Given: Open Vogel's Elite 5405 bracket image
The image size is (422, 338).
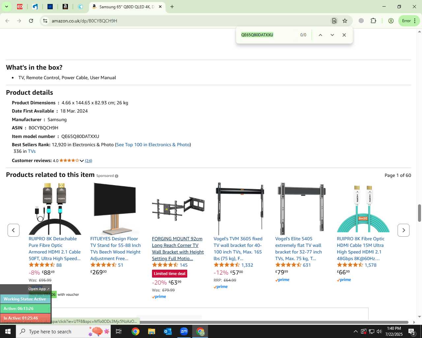Looking at the screenshot, I should [x=301, y=209].
